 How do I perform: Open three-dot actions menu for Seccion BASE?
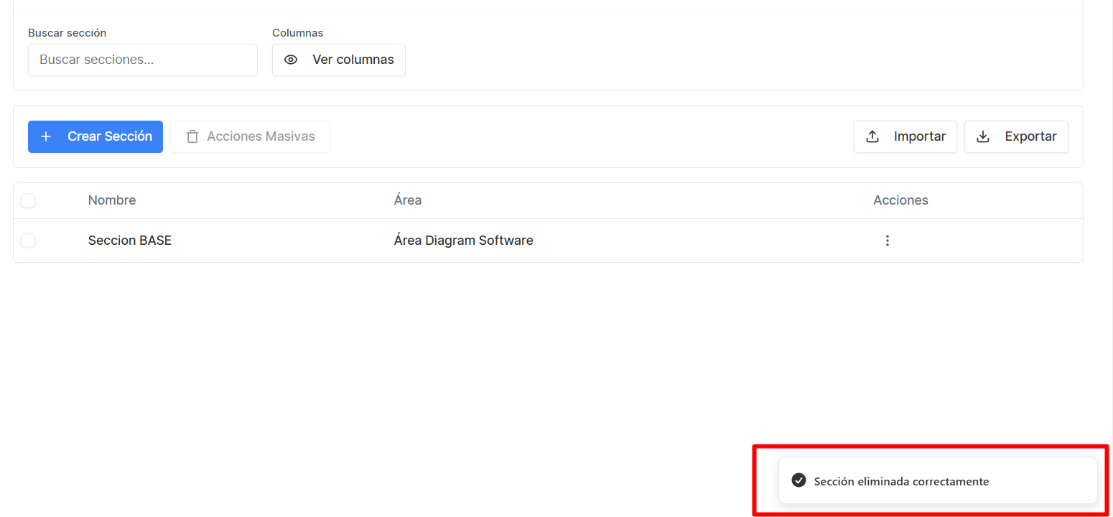coord(888,241)
